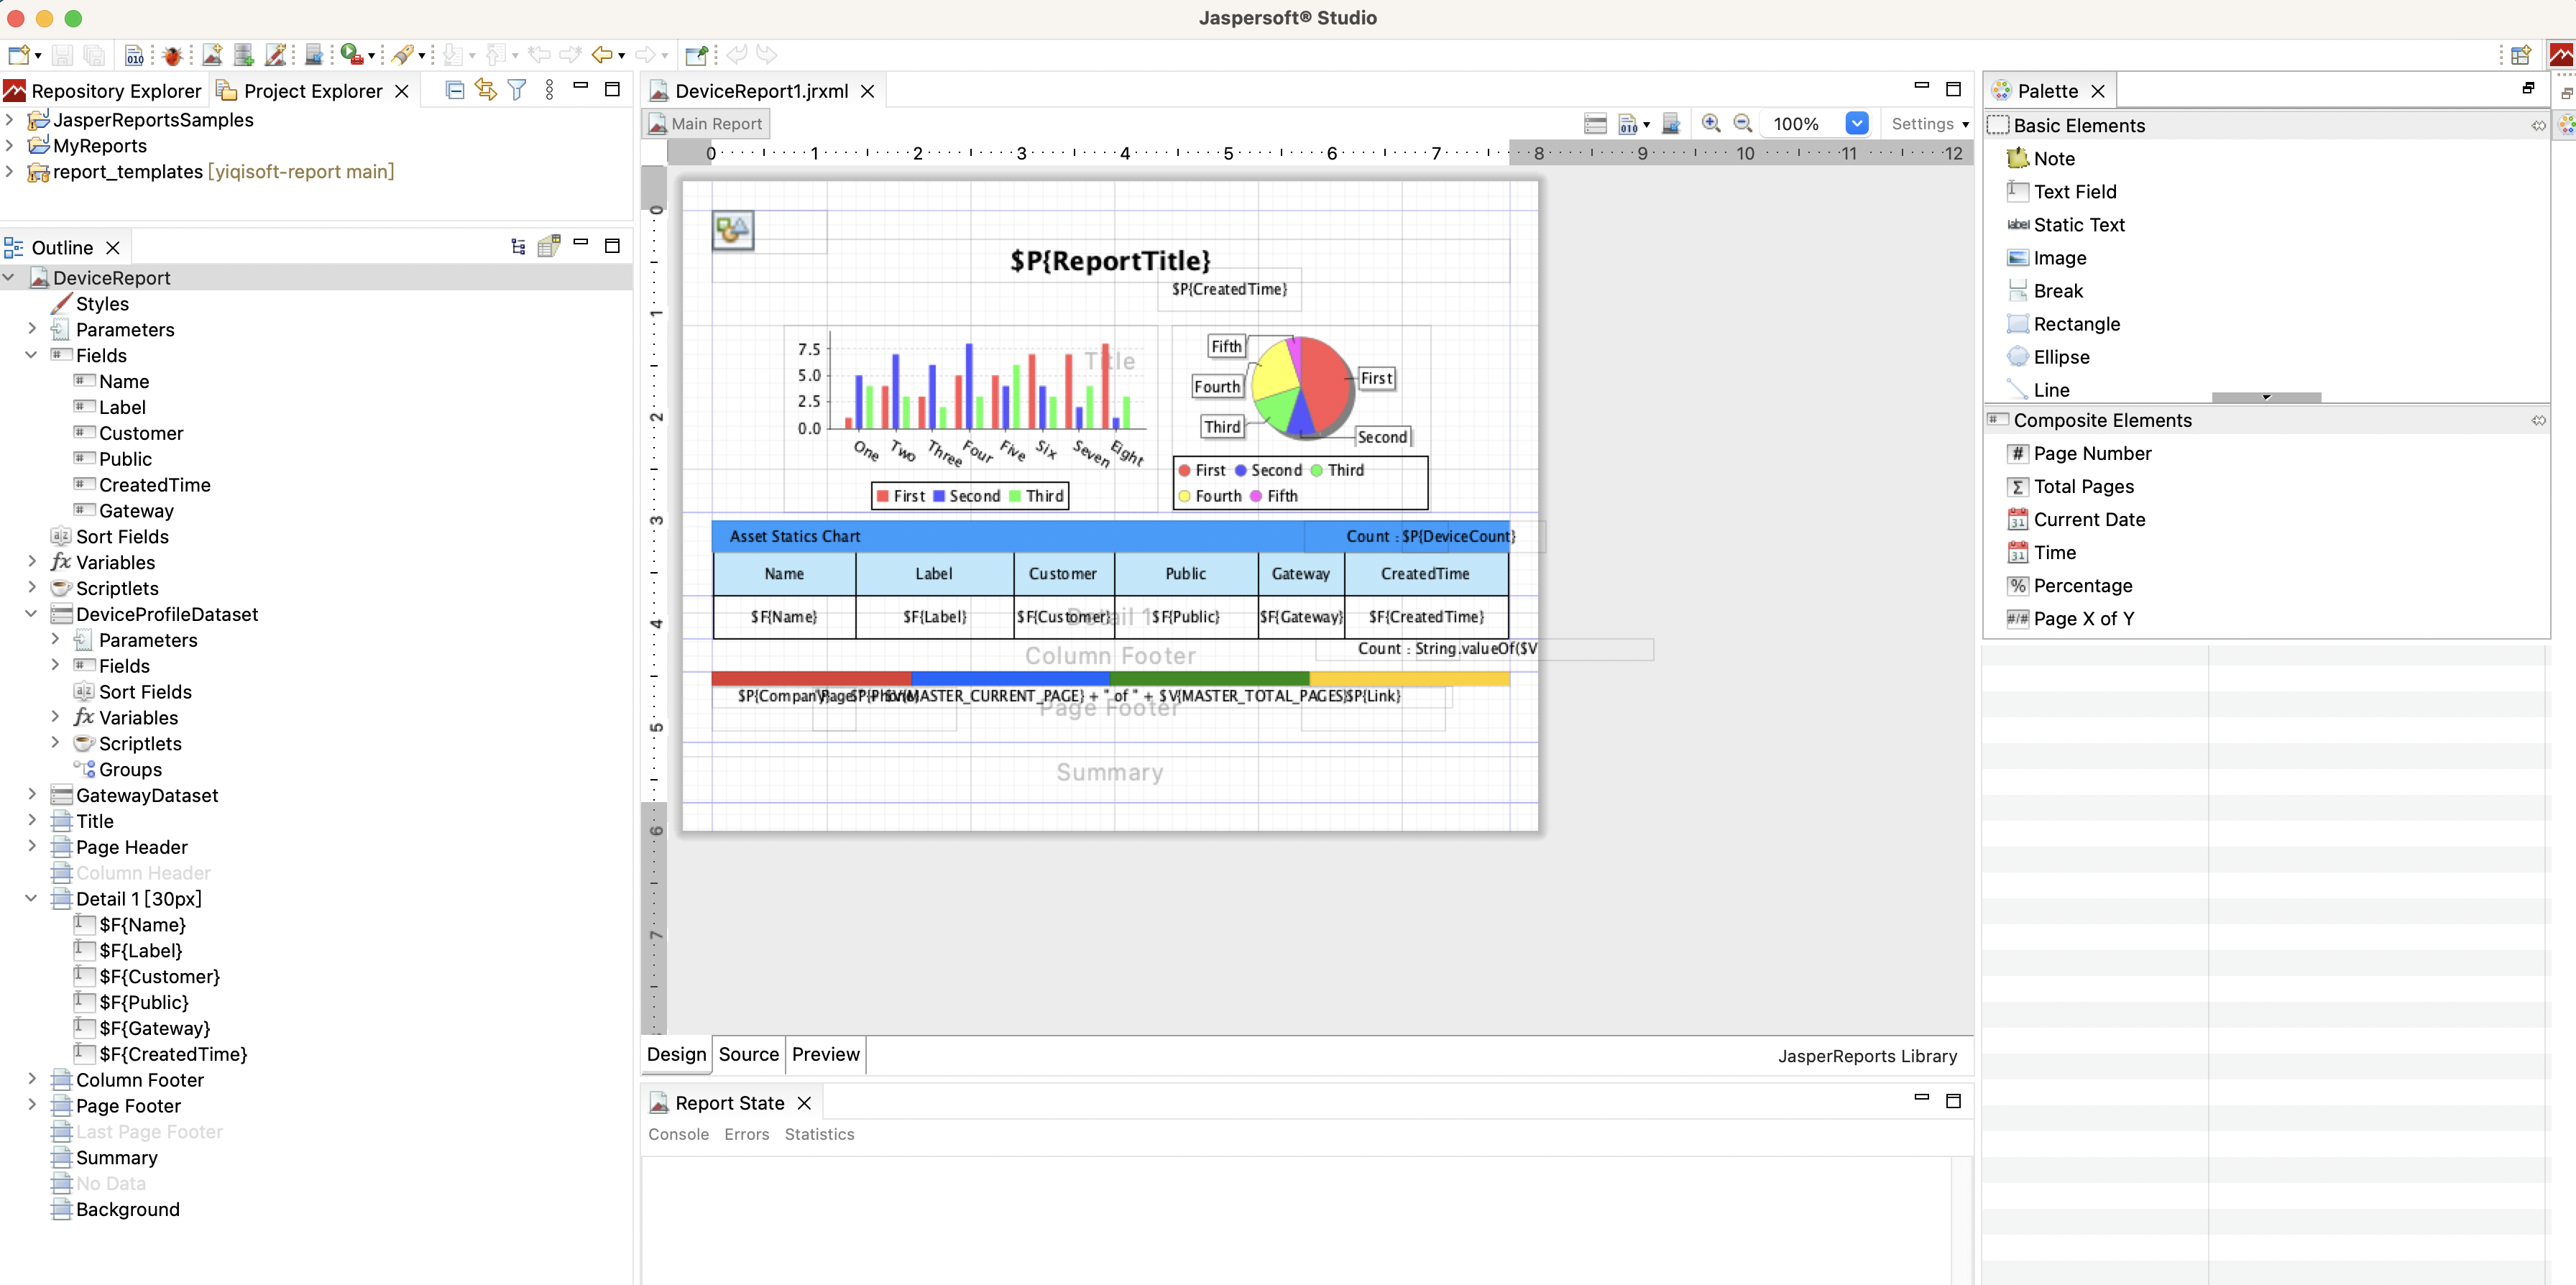This screenshot has height=1285, width=2576.
Task: Click the image element in the report title band
Action: [732, 230]
